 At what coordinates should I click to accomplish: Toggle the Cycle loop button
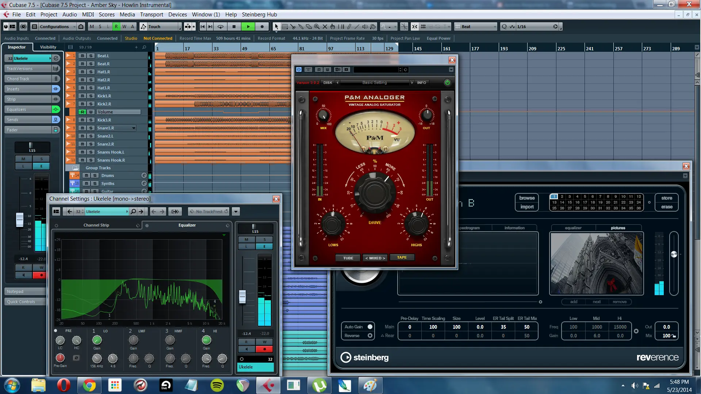[221, 27]
